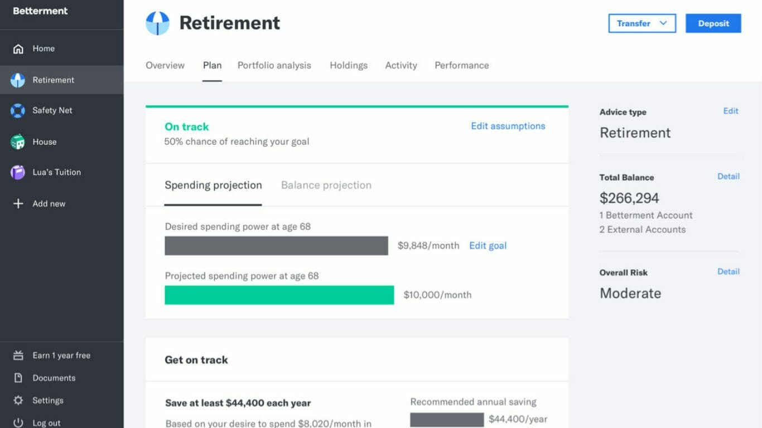Open Lua's Tuition goal icon
The height and width of the screenshot is (428, 762).
17,172
